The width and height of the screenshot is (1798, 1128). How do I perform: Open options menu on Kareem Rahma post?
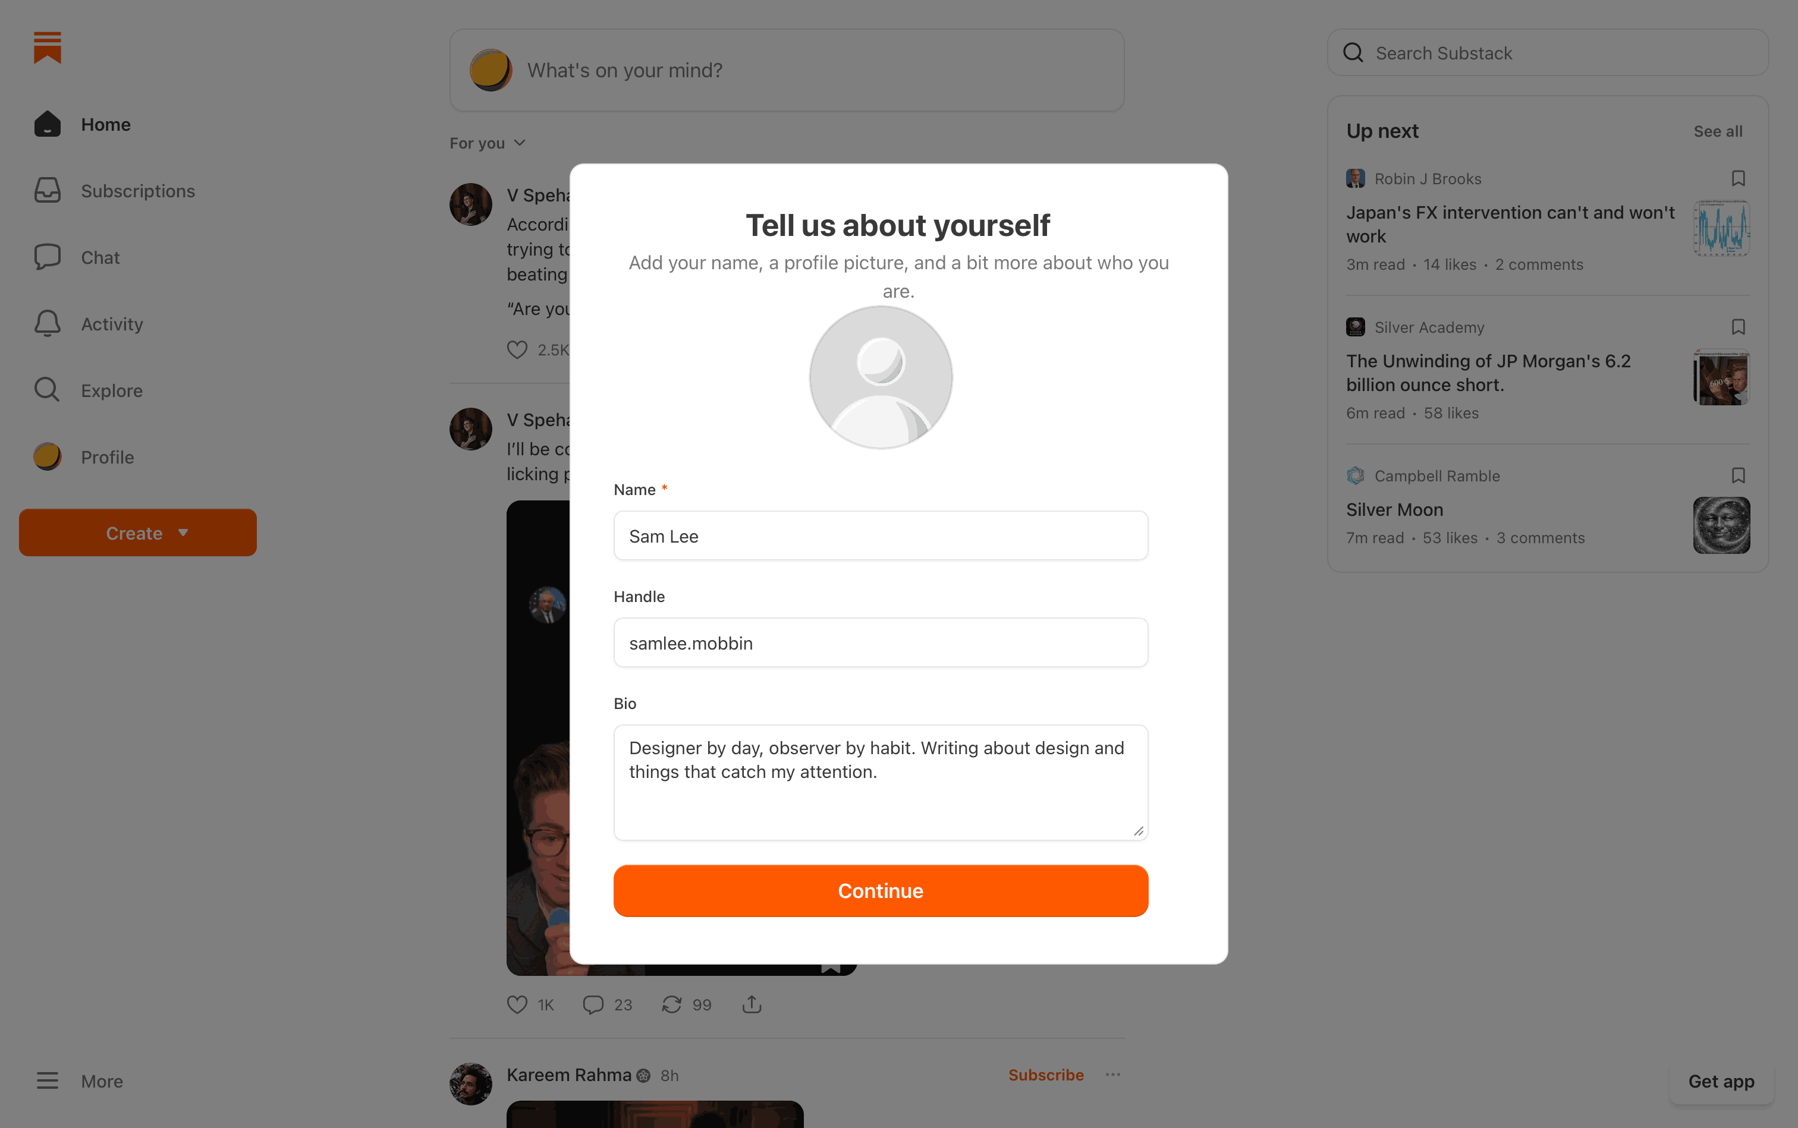point(1113,1075)
